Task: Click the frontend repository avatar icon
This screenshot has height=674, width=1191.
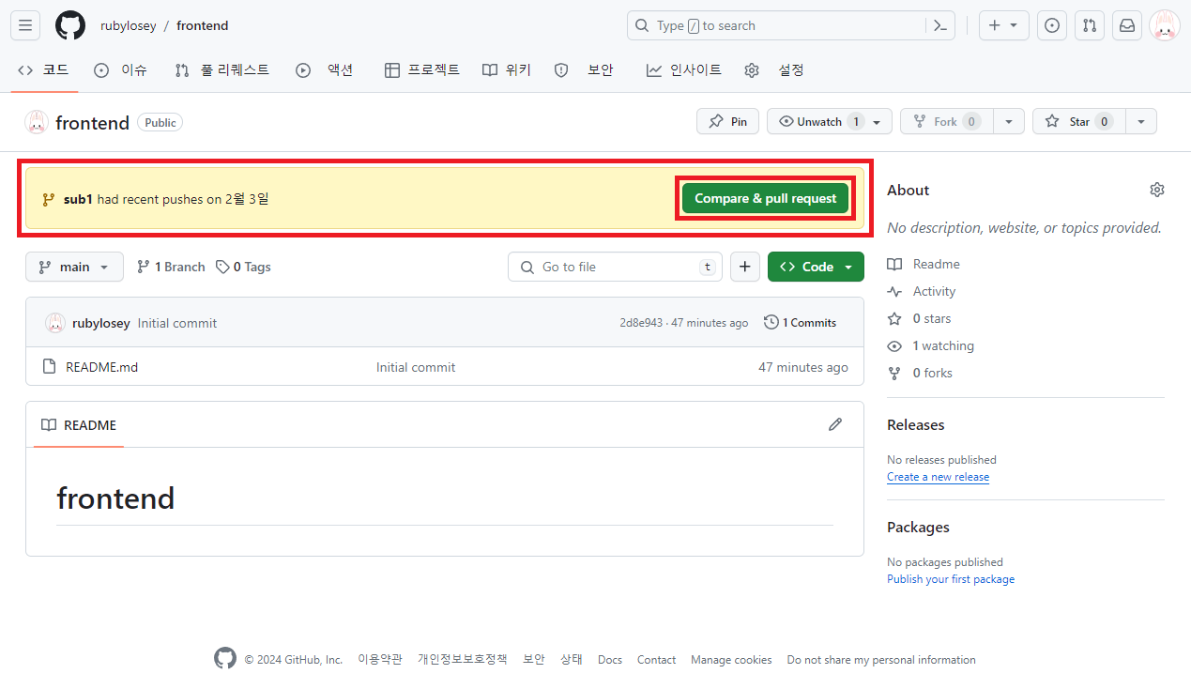Action: (x=37, y=122)
